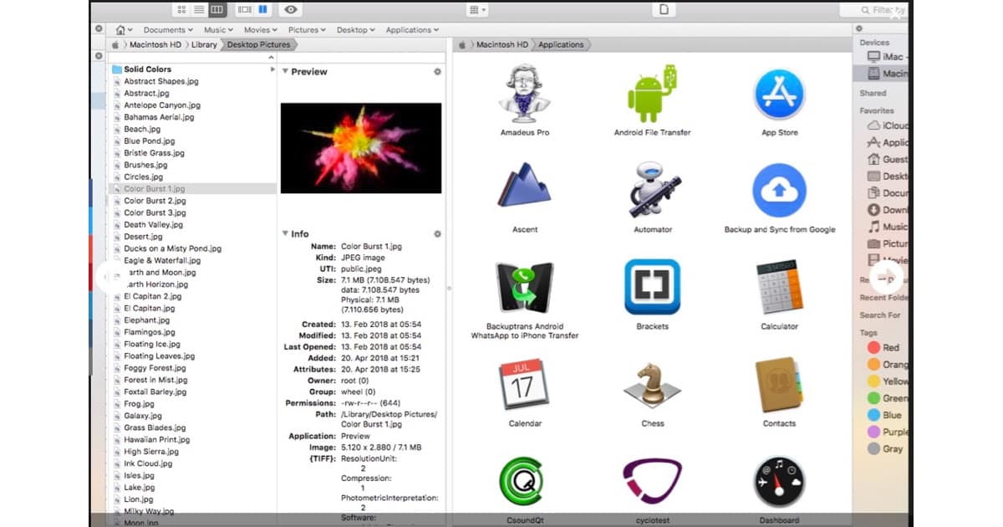The image size is (1003, 527).
Task: Toggle the eye preview button in toolbar
Action: pos(291,10)
